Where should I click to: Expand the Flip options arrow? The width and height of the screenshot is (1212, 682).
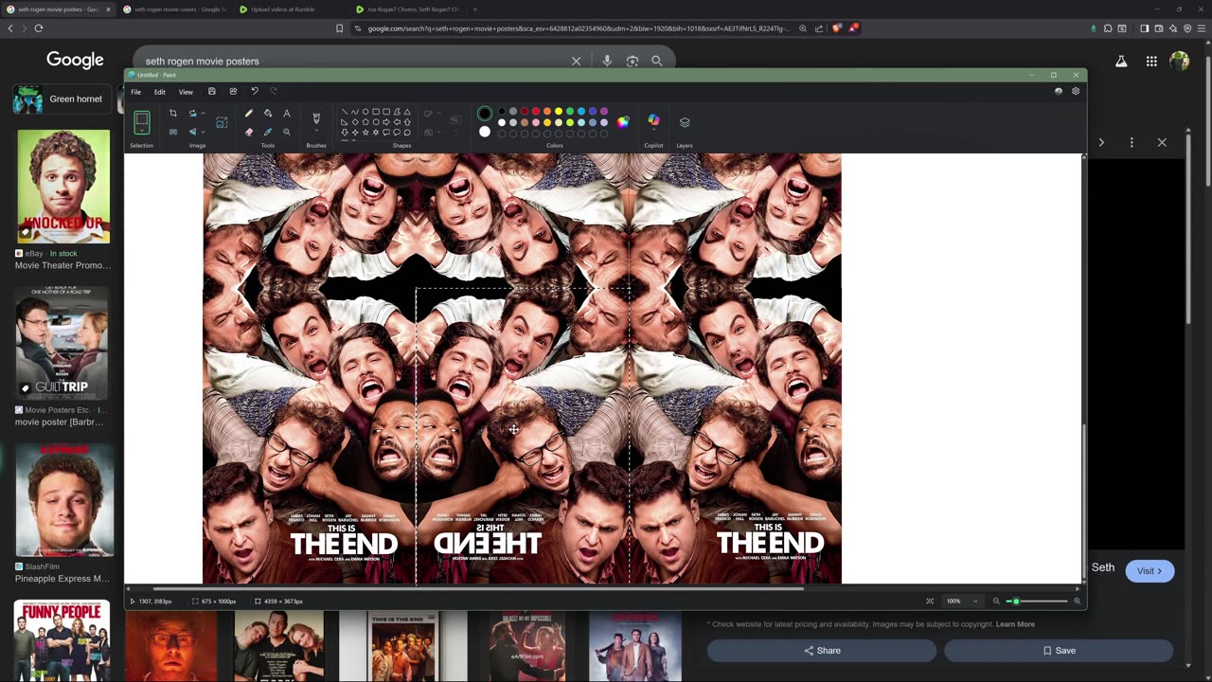[202, 132]
